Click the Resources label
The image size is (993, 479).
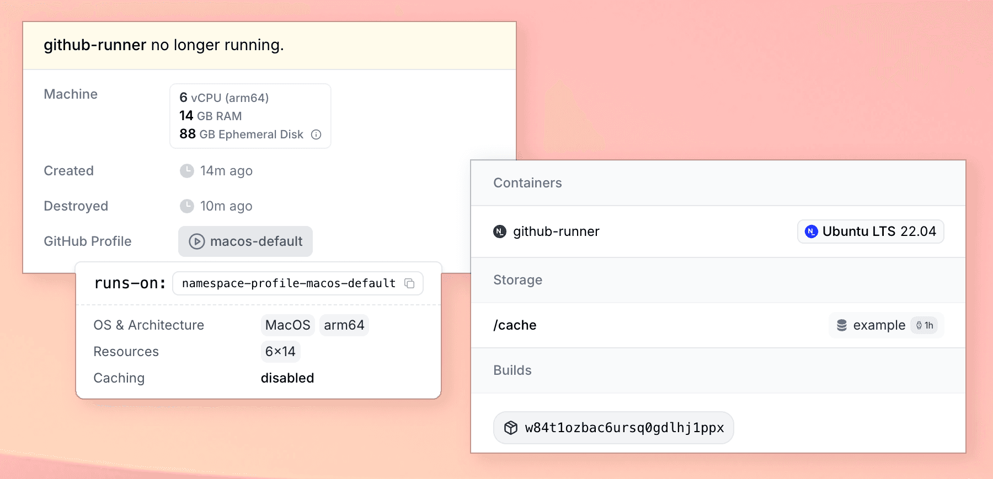(126, 352)
